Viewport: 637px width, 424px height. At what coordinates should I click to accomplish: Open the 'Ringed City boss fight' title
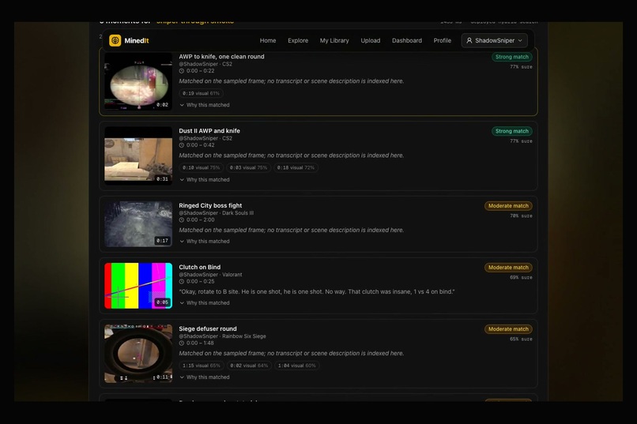pos(210,205)
